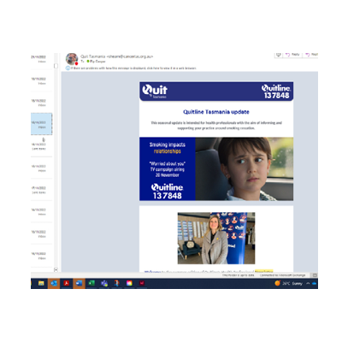The height and width of the screenshot is (342, 342).
Task: Click the Quitline Tasmania update heading
Action: [216, 112]
